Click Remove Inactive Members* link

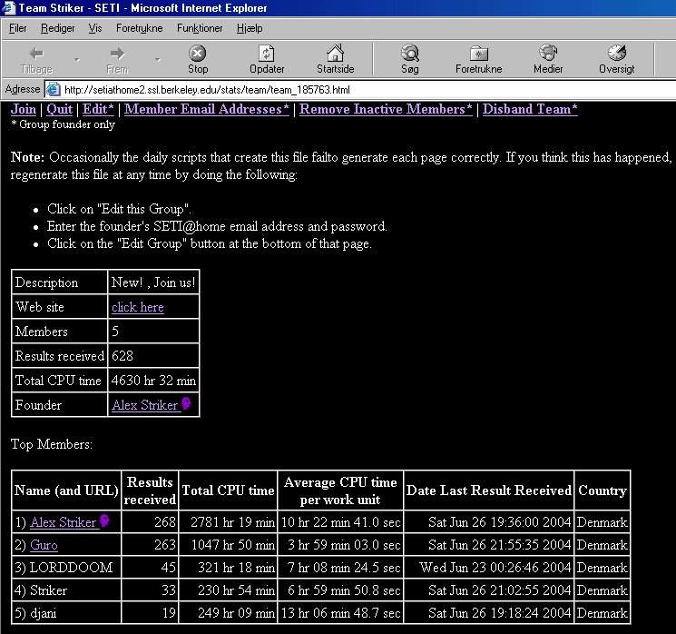coord(386,109)
